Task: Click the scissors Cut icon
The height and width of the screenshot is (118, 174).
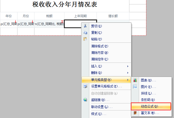Action: click(x=85, y=26)
